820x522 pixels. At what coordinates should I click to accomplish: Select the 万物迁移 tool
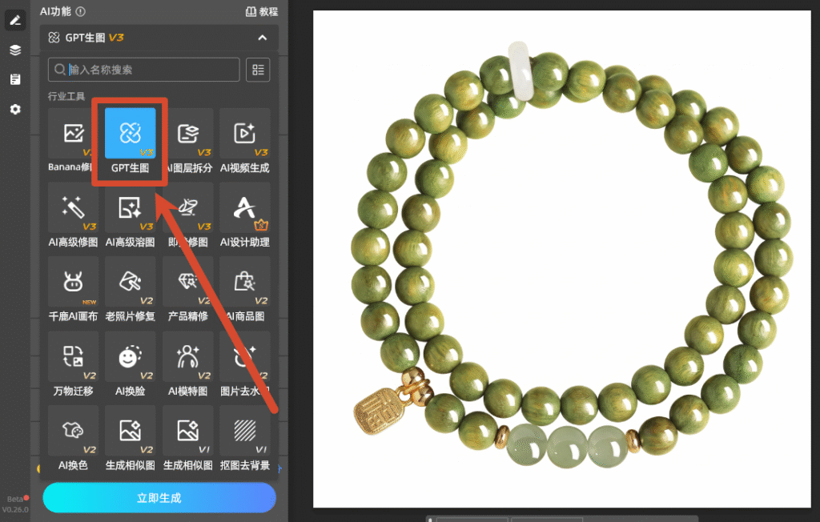(73, 364)
